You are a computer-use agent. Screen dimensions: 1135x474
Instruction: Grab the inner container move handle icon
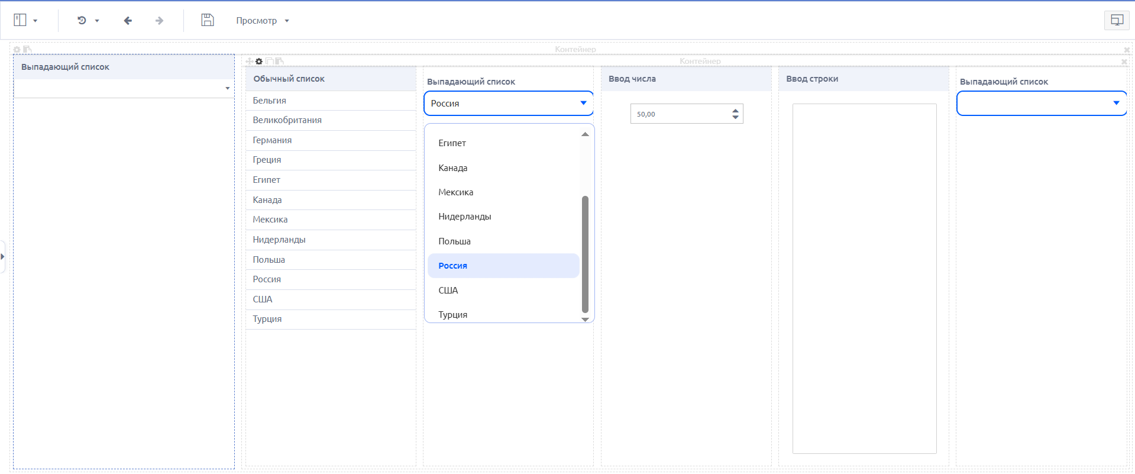click(250, 62)
